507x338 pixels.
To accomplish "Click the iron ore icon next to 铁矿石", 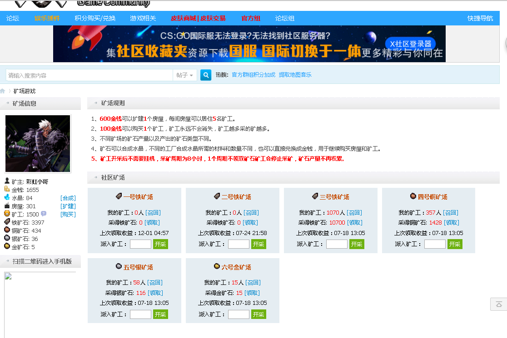I will click(7, 222).
